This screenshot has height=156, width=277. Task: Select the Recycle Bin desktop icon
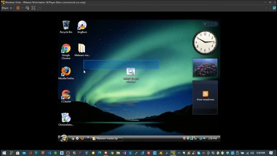pyautogui.click(x=66, y=27)
